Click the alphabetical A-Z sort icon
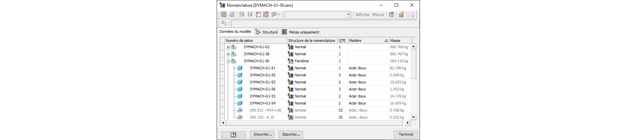Image resolution: width=643 pixels, height=140 pixels. click(x=242, y=14)
